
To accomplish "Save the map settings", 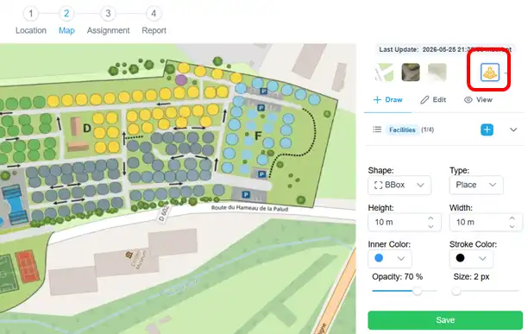I will [445, 320].
